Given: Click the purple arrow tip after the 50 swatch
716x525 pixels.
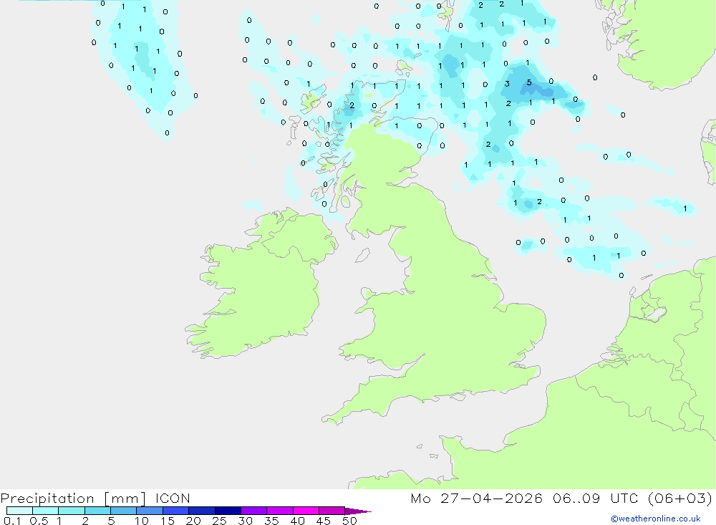Looking at the screenshot, I should tap(358, 511).
